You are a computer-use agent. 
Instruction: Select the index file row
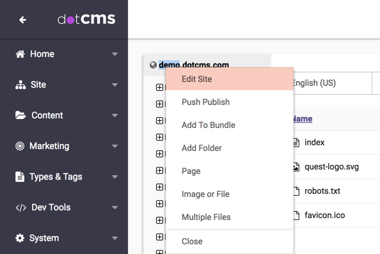pos(336,143)
